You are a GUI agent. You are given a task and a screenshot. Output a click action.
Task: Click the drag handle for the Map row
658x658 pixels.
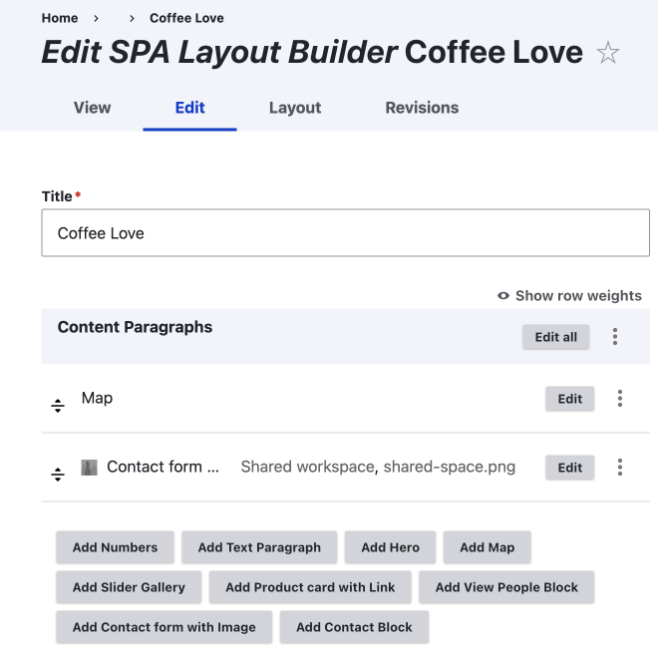coord(58,406)
